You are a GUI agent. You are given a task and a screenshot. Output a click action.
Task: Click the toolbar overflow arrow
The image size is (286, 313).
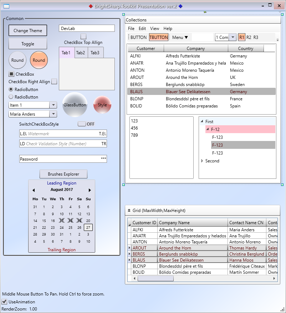click(x=277, y=39)
